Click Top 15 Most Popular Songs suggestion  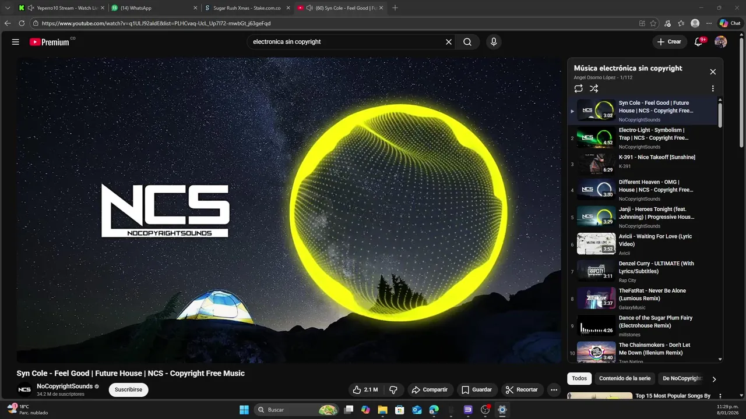coord(673,396)
